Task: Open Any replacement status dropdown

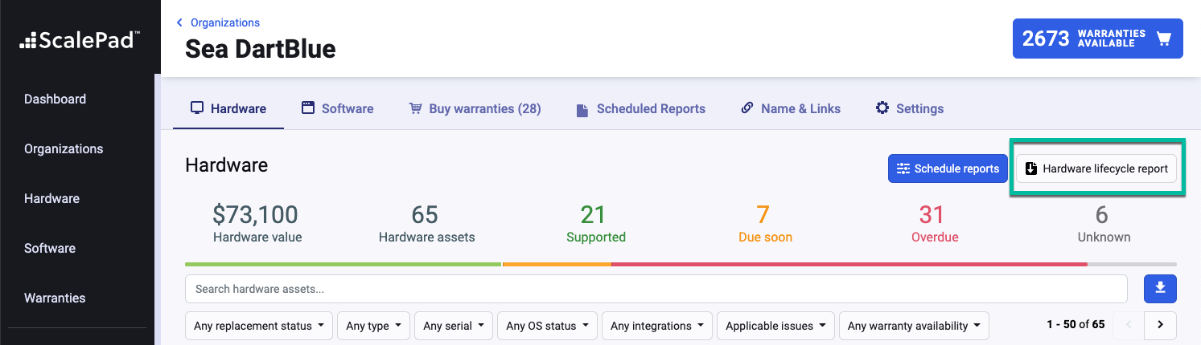Action: click(x=259, y=326)
